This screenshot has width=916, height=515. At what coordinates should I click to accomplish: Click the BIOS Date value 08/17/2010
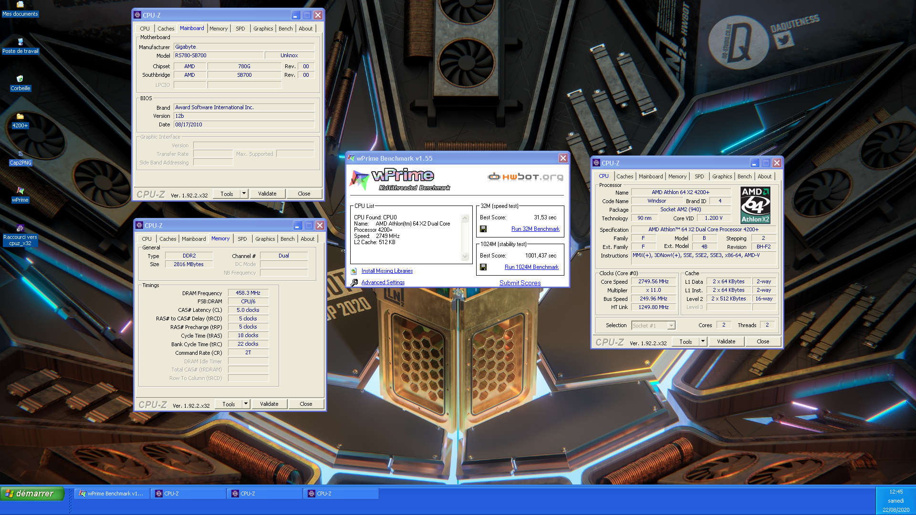pos(244,124)
